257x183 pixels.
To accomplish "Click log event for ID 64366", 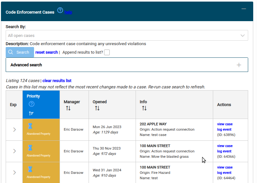I will 224,151.
